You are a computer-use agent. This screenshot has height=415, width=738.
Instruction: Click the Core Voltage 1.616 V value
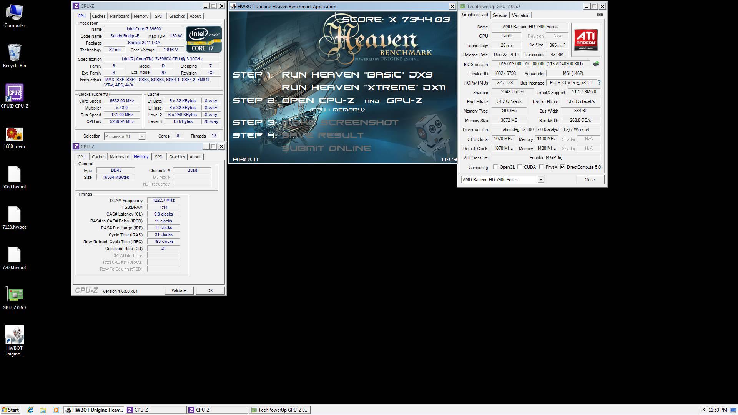170,50
